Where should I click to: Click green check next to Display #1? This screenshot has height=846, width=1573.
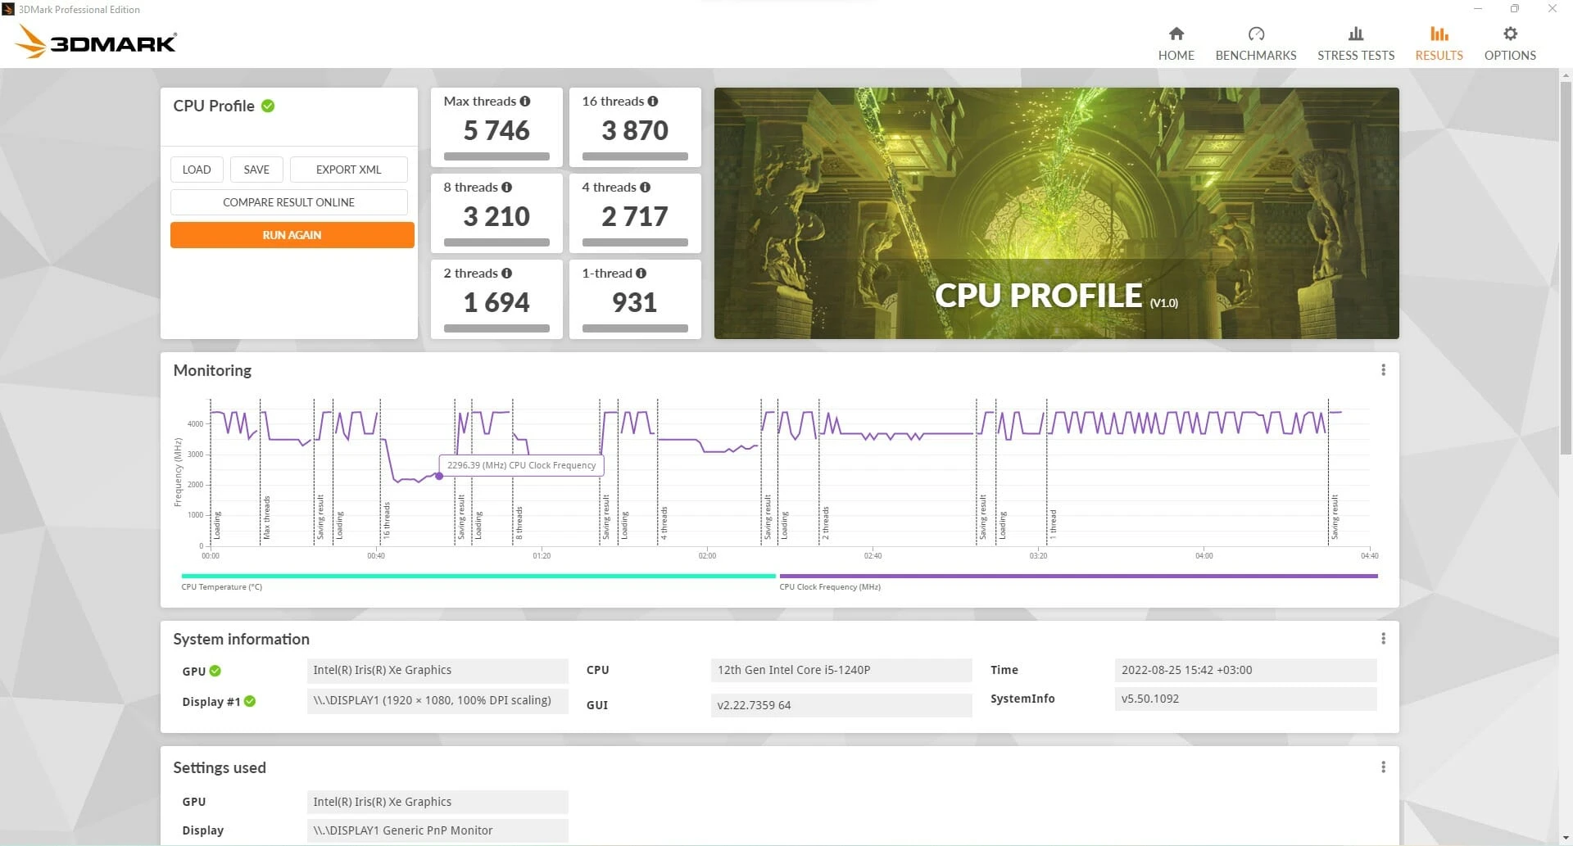click(250, 701)
